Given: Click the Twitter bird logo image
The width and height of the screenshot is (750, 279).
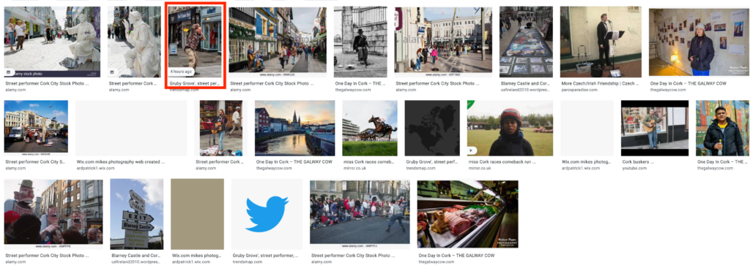Looking at the screenshot, I should 267,214.
